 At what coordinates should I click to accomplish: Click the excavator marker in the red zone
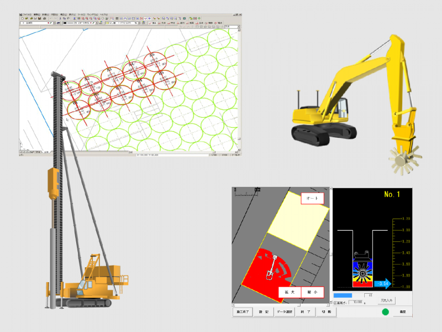coord(270,274)
